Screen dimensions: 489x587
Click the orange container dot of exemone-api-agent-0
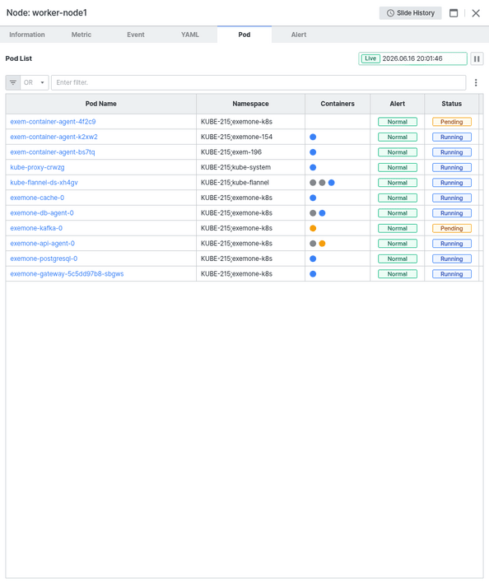(x=322, y=244)
